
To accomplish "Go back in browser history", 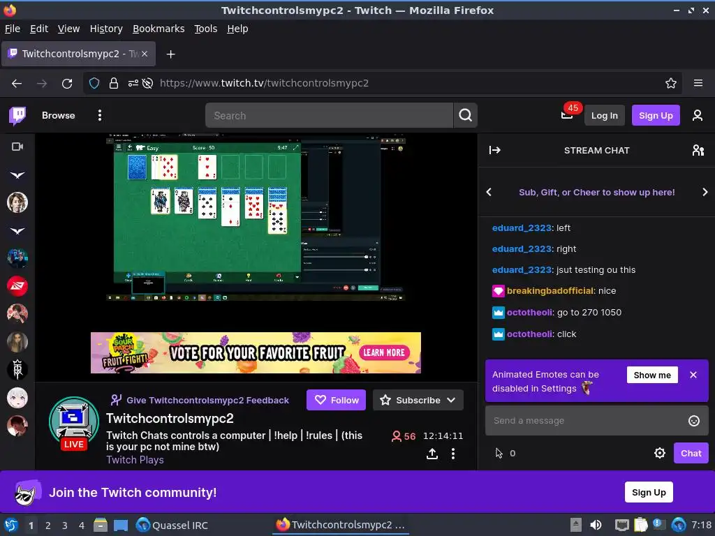I will point(17,84).
